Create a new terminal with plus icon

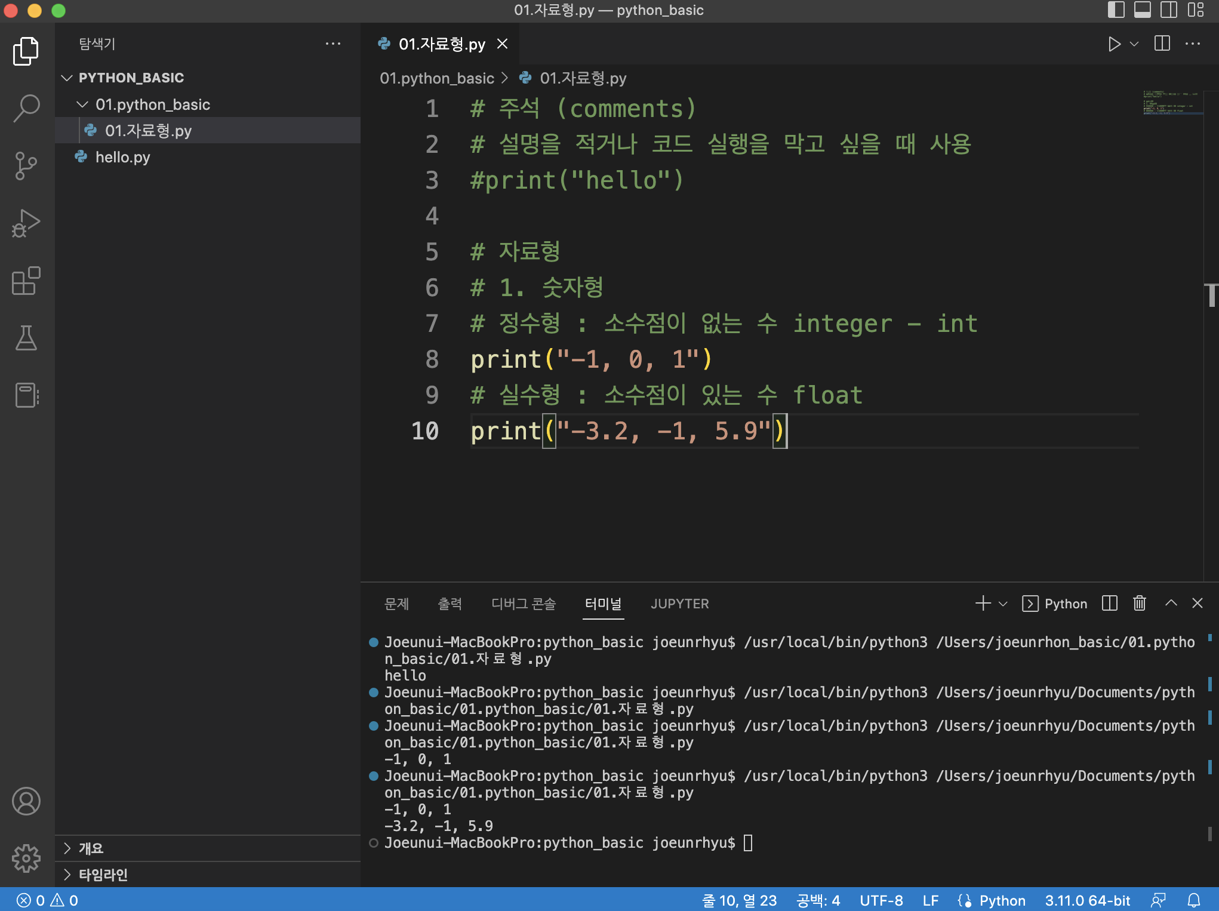pyautogui.click(x=983, y=603)
